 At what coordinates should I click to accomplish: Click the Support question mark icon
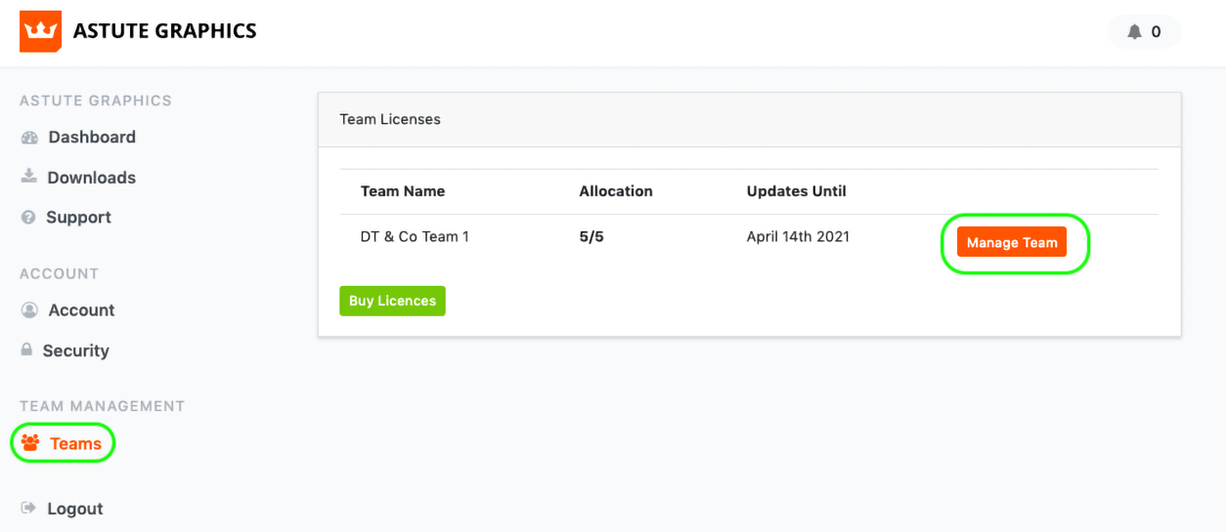28,217
